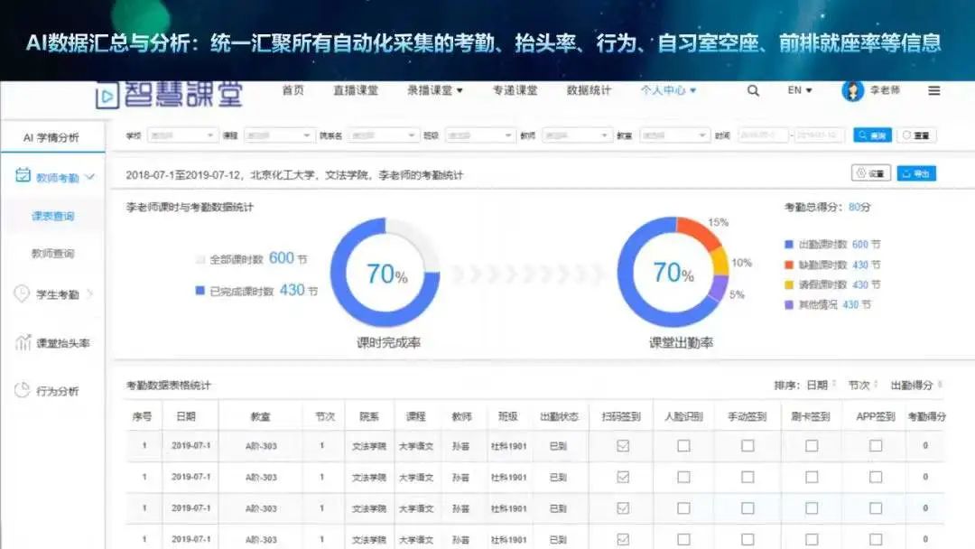Click the 导出 export button

click(916, 172)
